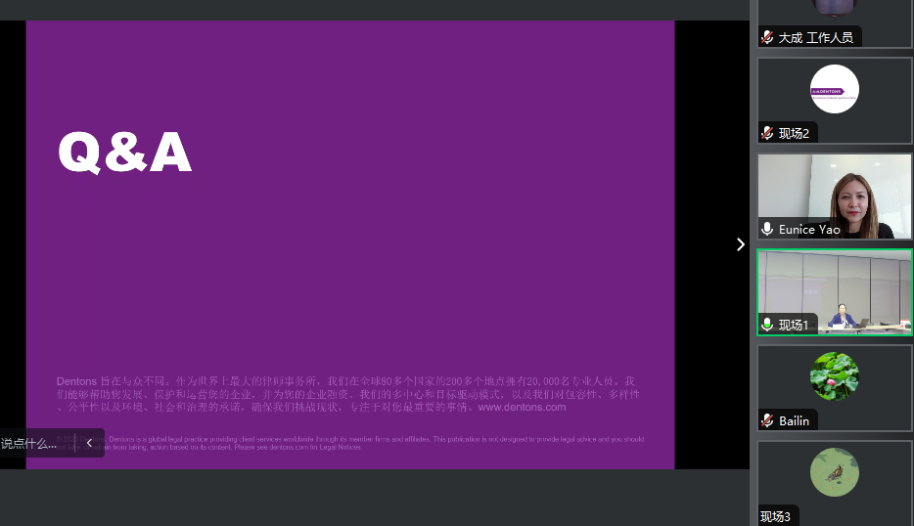Click the 大成 工作人员 avatar at top
This screenshot has height=526, width=914.
834,7
